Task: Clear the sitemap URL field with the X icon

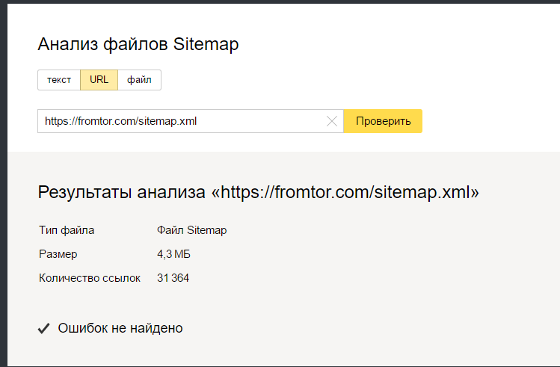Action: click(x=332, y=121)
